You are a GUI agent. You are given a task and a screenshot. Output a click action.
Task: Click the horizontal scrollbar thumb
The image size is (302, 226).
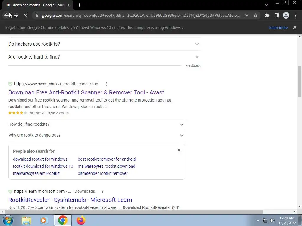point(134,212)
